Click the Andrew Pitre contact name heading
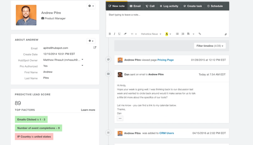The height and width of the screenshot is (145, 253). 51,13
